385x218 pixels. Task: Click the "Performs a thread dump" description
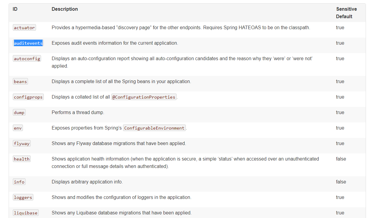coord(78,113)
